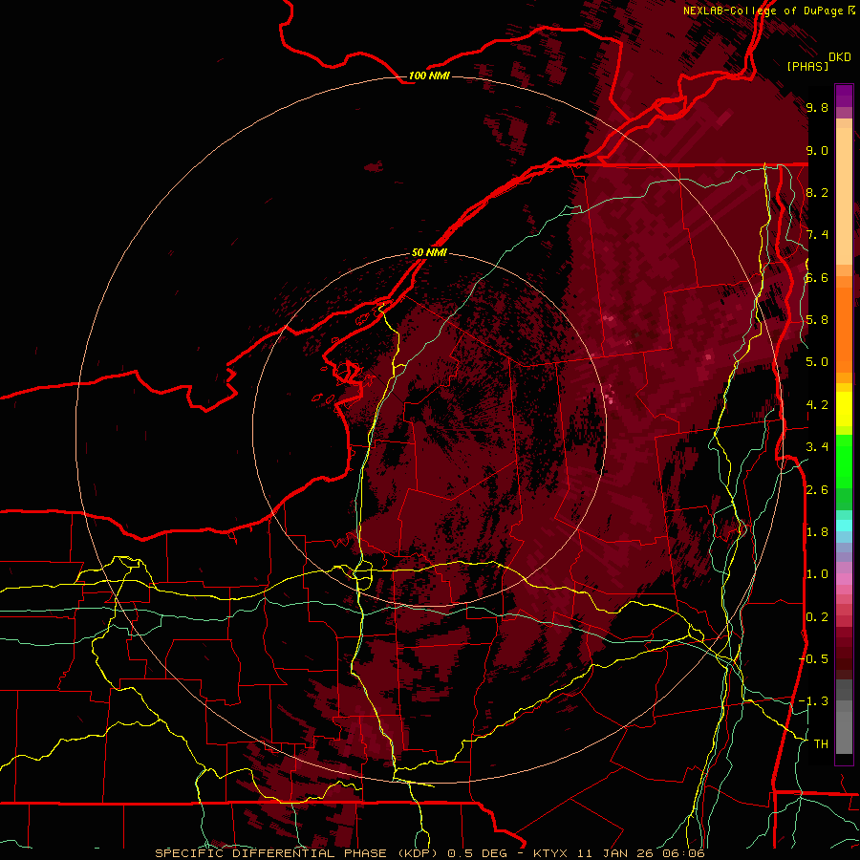The width and height of the screenshot is (860, 860).
Task: Click the 100 NMI range ring label
Action: 429,75
